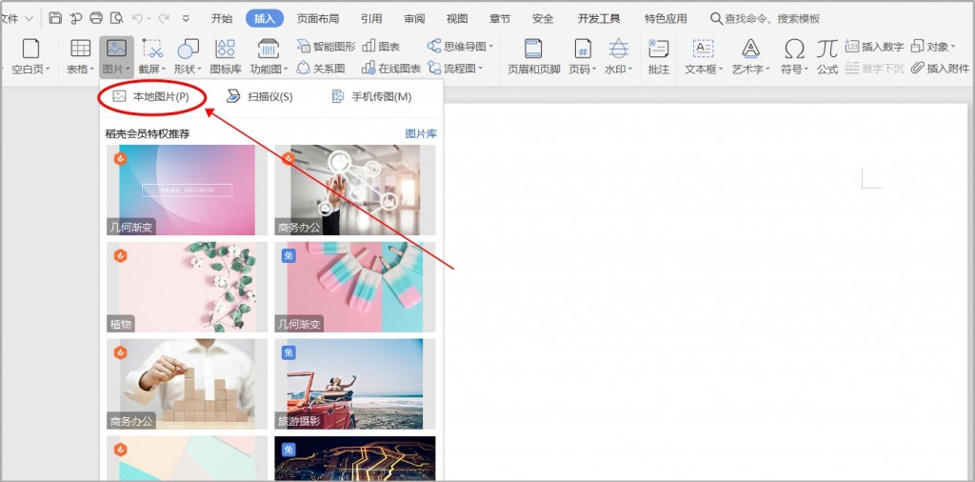Insert a blank page with 空白页
This screenshot has width=975, height=482.
coord(30,56)
